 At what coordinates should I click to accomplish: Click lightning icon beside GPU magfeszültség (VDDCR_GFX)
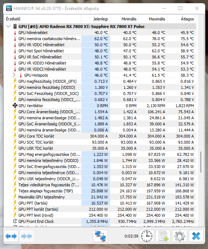[x=15, y=81]
